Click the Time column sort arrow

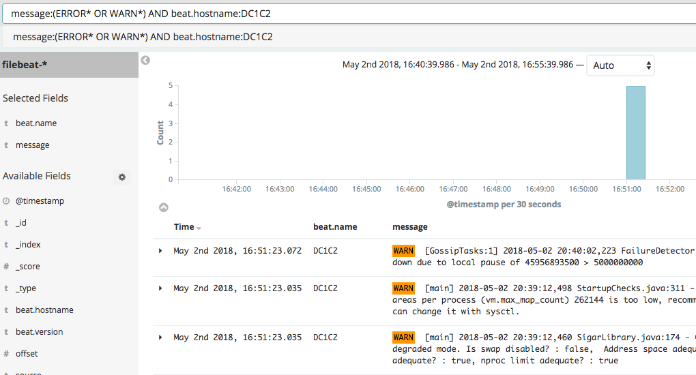coord(199,228)
